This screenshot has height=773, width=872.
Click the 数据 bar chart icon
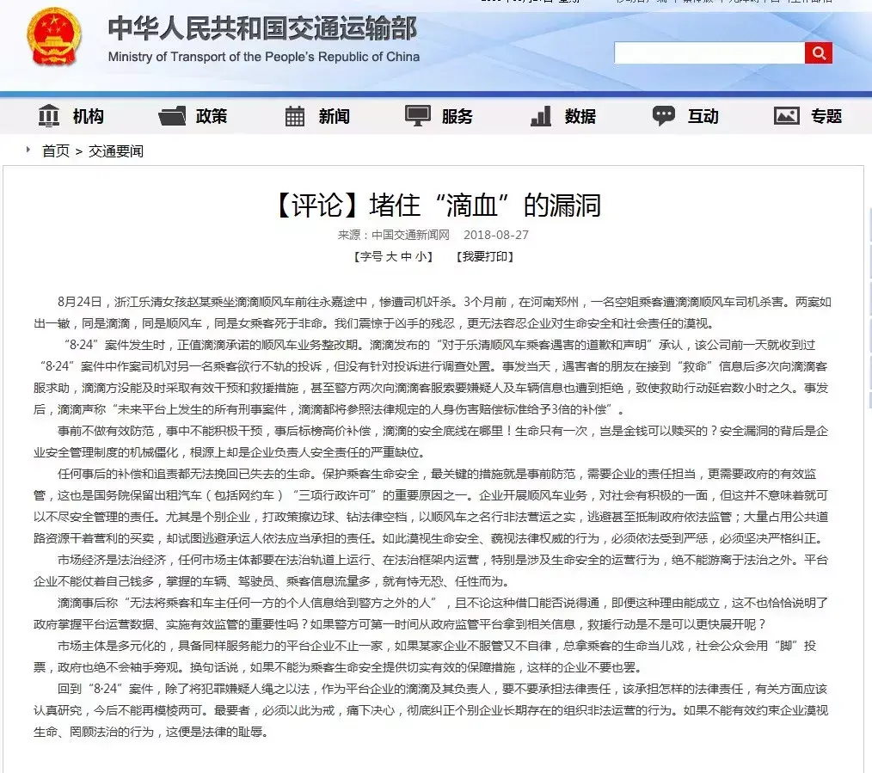tap(541, 116)
